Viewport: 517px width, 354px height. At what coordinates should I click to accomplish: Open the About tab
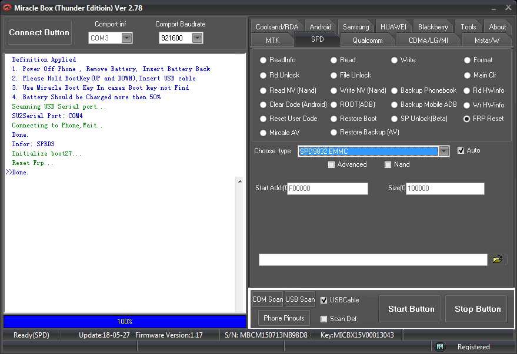click(497, 26)
